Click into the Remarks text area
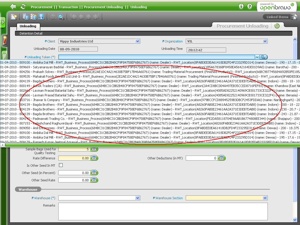 tap(163, 211)
